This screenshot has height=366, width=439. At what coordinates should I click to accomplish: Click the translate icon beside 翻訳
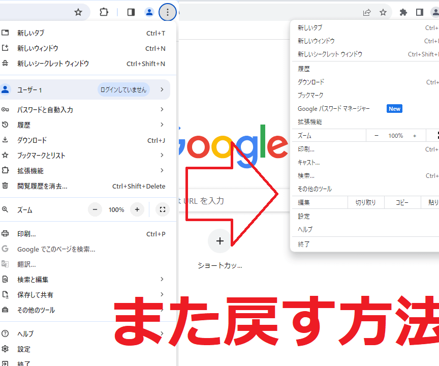click(5, 264)
